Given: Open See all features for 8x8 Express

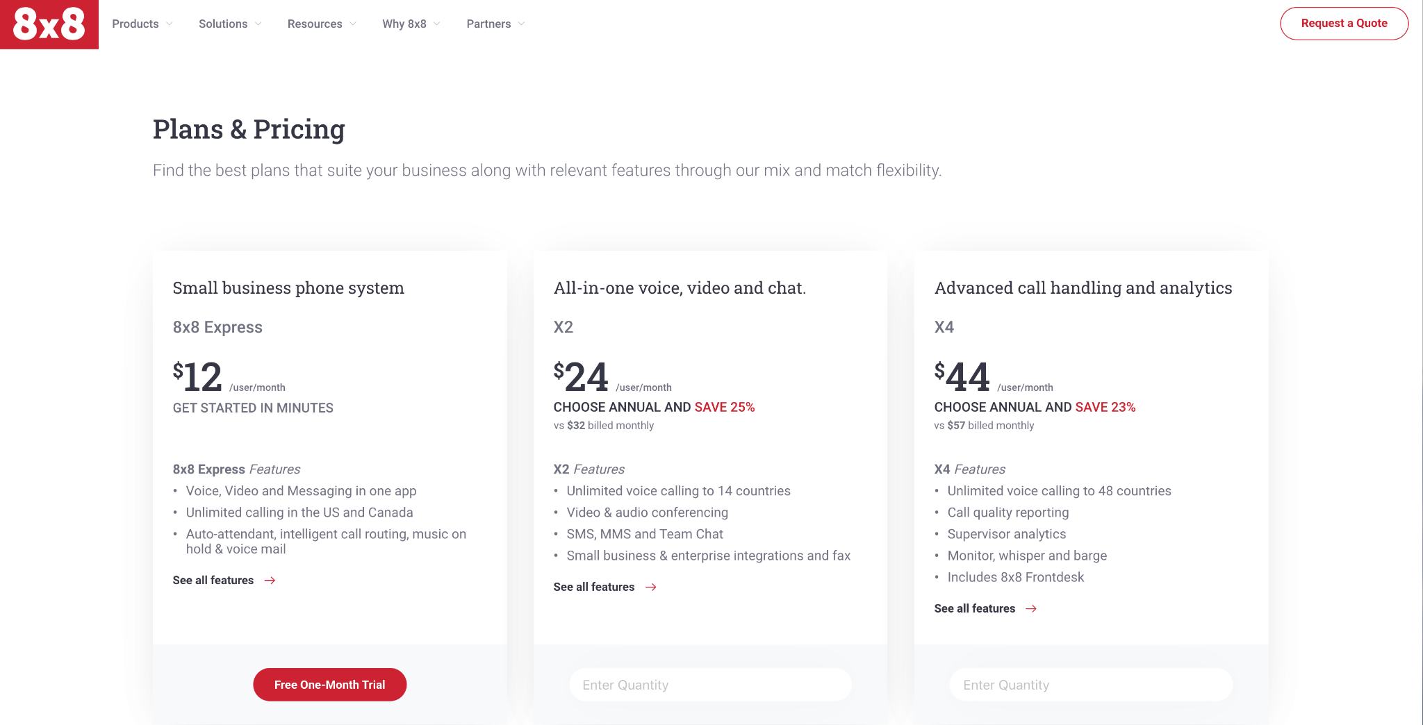Looking at the screenshot, I should point(224,581).
